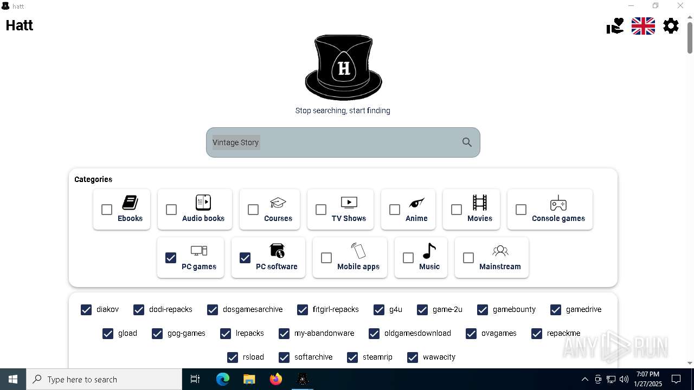Open Windows Start menu

click(x=13, y=379)
